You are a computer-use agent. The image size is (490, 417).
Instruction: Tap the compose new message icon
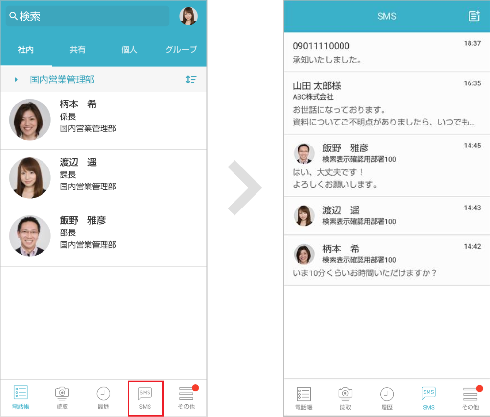tap(474, 16)
